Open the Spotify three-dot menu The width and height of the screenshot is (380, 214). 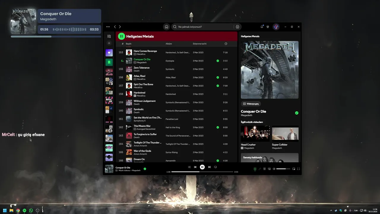[x=108, y=27]
